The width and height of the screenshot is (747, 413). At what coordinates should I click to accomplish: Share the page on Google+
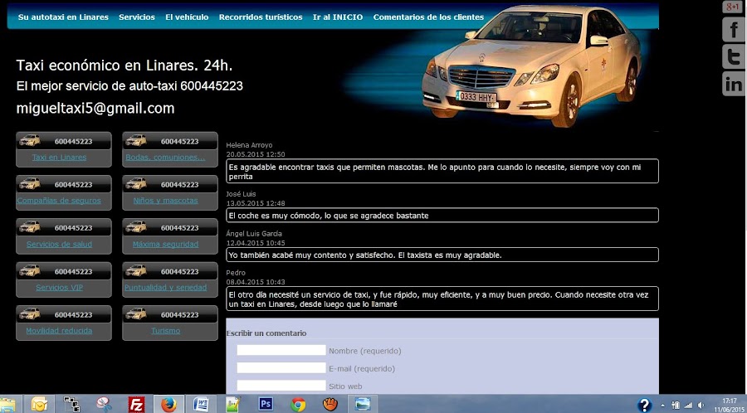pyautogui.click(x=731, y=6)
